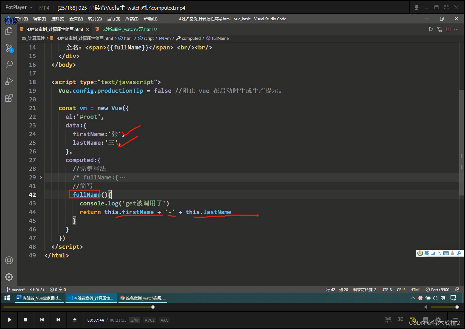
Task: Click the VS Code notifications feedback icon in status bar
Action: tap(457, 290)
